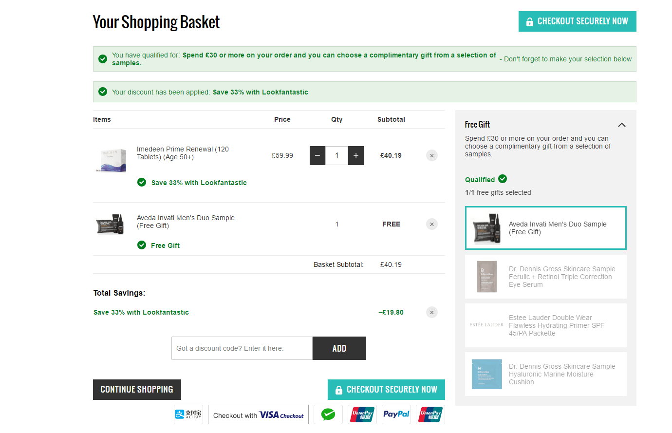Click the Imedeen quantity number field
The height and width of the screenshot is (433, 672).
(336, 156)
